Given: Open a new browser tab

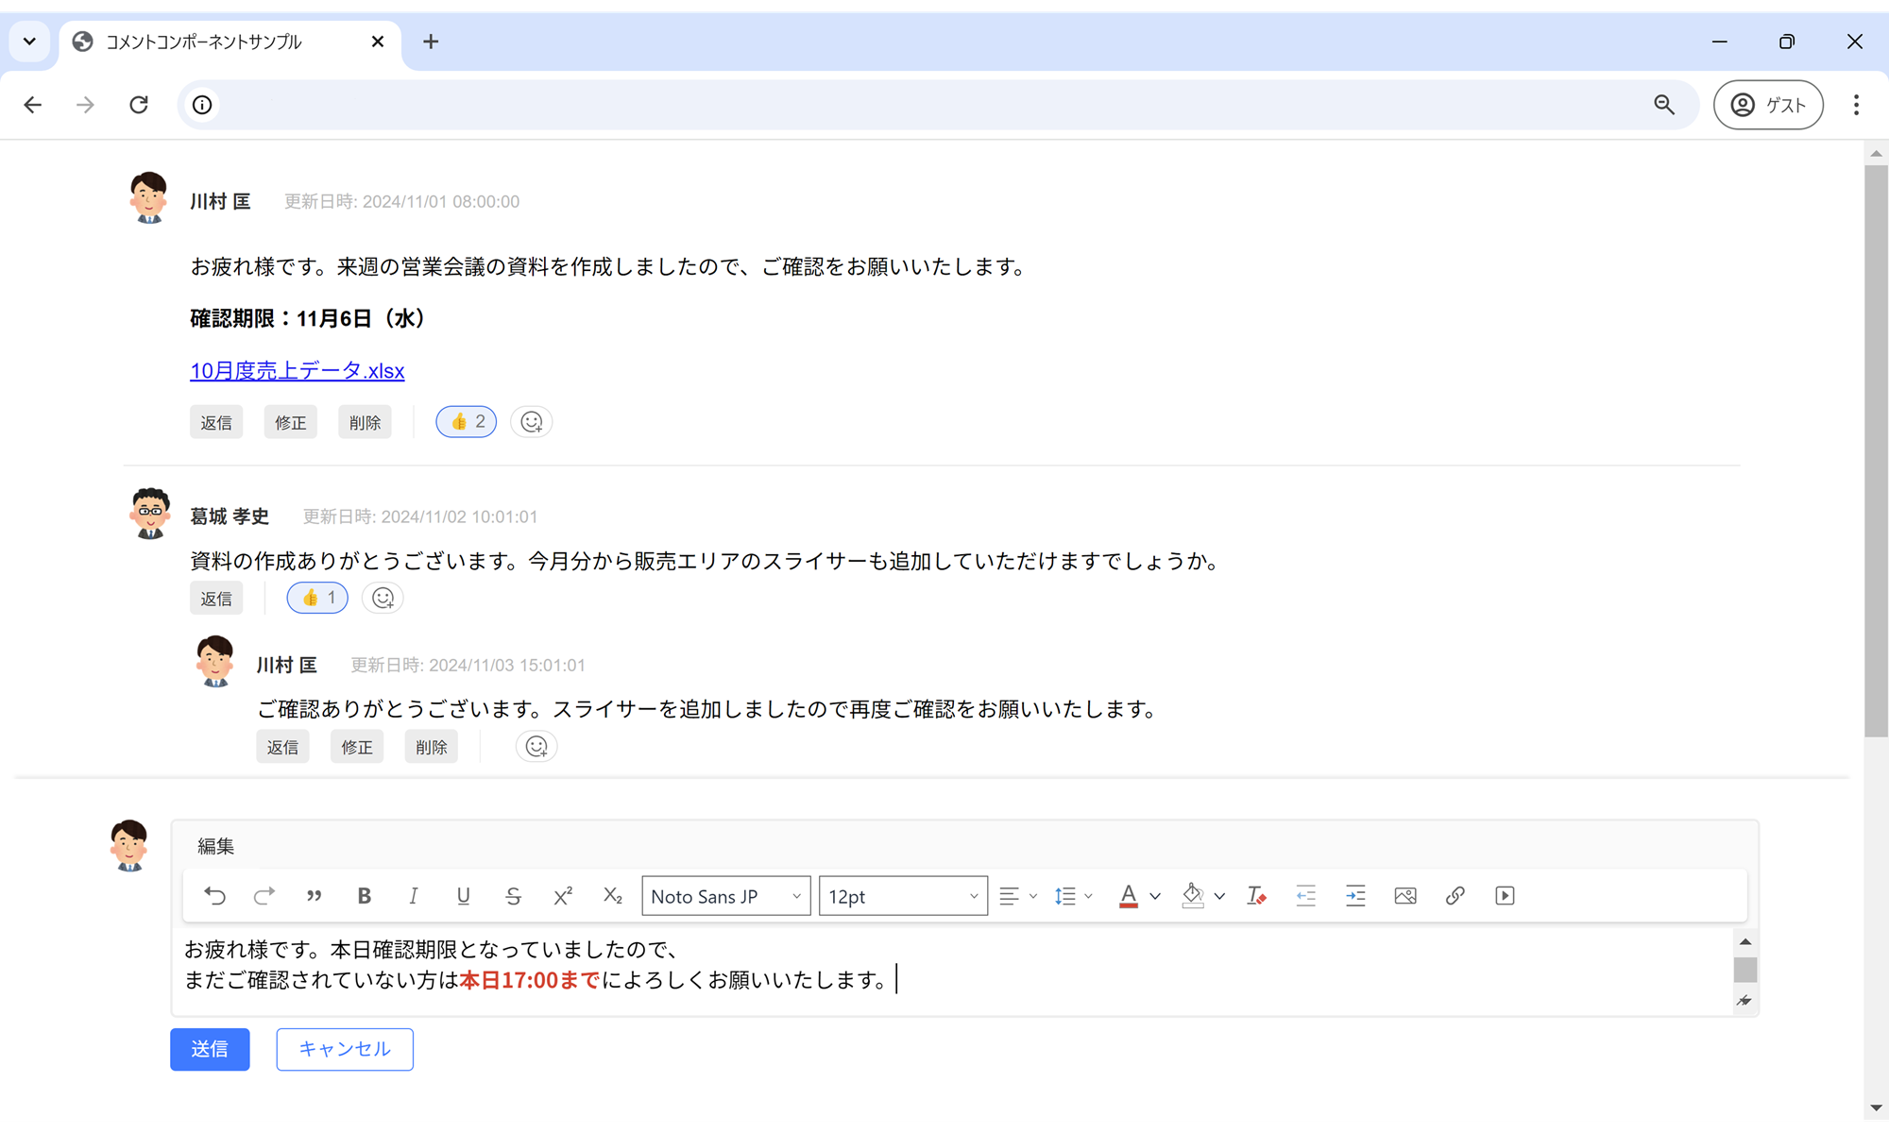Looking at the screenshot, I should point(431,42).
